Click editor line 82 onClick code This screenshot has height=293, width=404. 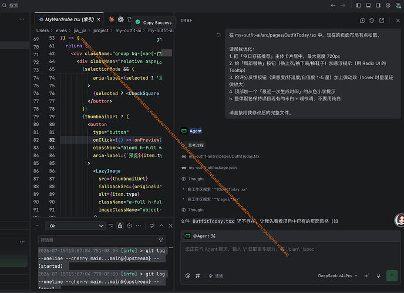tap(127, 140)
